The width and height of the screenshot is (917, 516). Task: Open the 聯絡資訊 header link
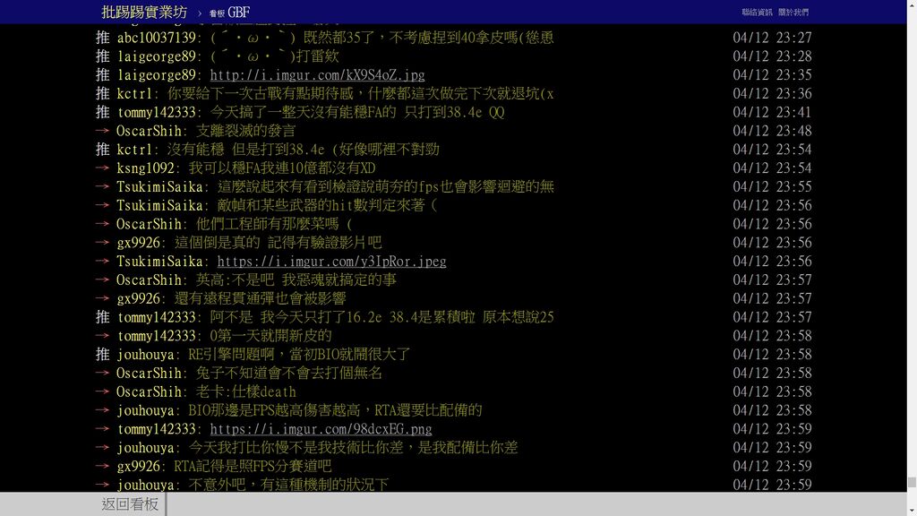(x=757, y=13)
